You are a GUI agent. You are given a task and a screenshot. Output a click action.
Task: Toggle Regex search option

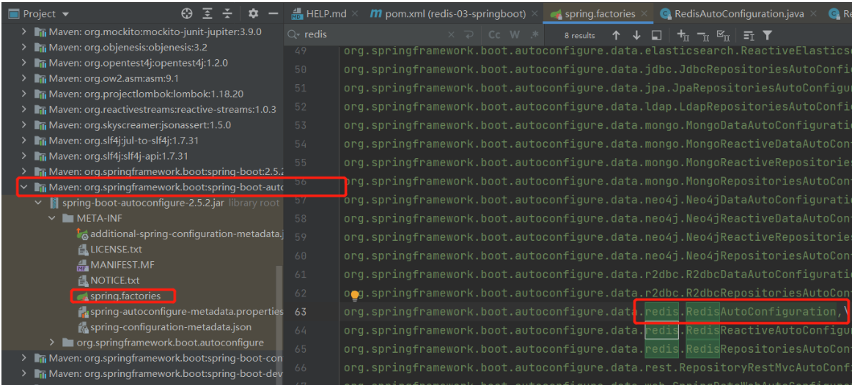coord(534,34)
